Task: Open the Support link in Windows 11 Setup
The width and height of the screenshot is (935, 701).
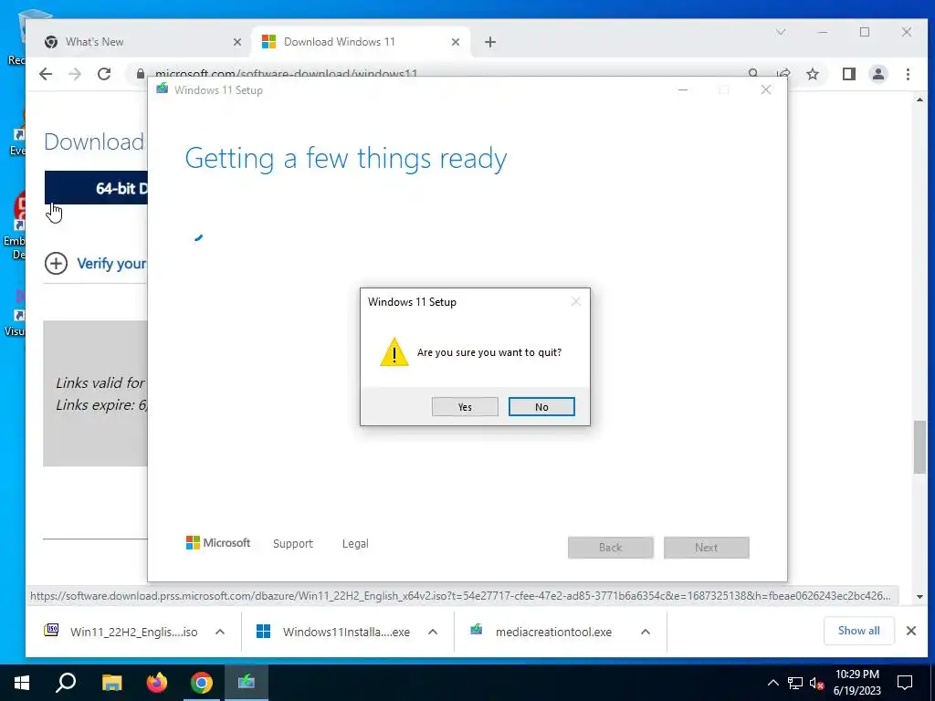Action: 293,544
